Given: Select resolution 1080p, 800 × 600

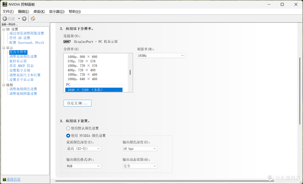Looking at the screenshot, I should [x=82, y=57].
